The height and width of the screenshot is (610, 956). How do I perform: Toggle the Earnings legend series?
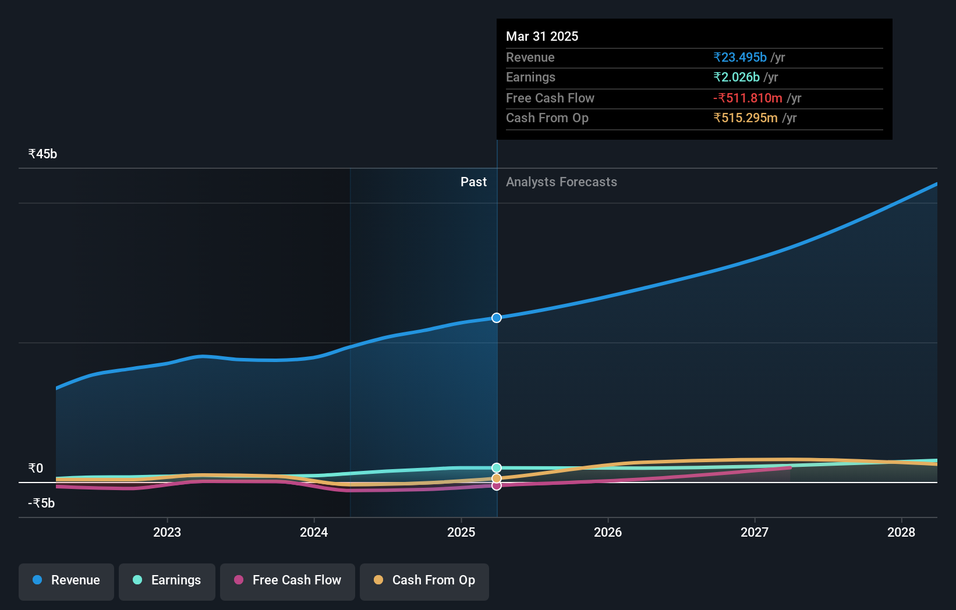click(167, 581)
